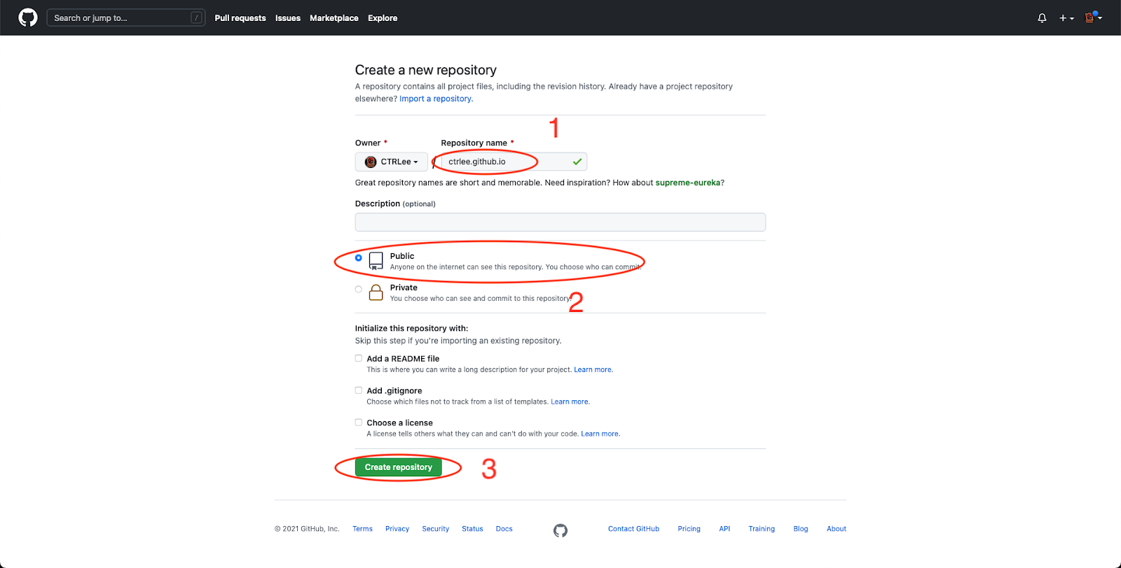This screenshot has height=568, width=1121.
Task: Select the Private radio button
Action: pos(359,289)
